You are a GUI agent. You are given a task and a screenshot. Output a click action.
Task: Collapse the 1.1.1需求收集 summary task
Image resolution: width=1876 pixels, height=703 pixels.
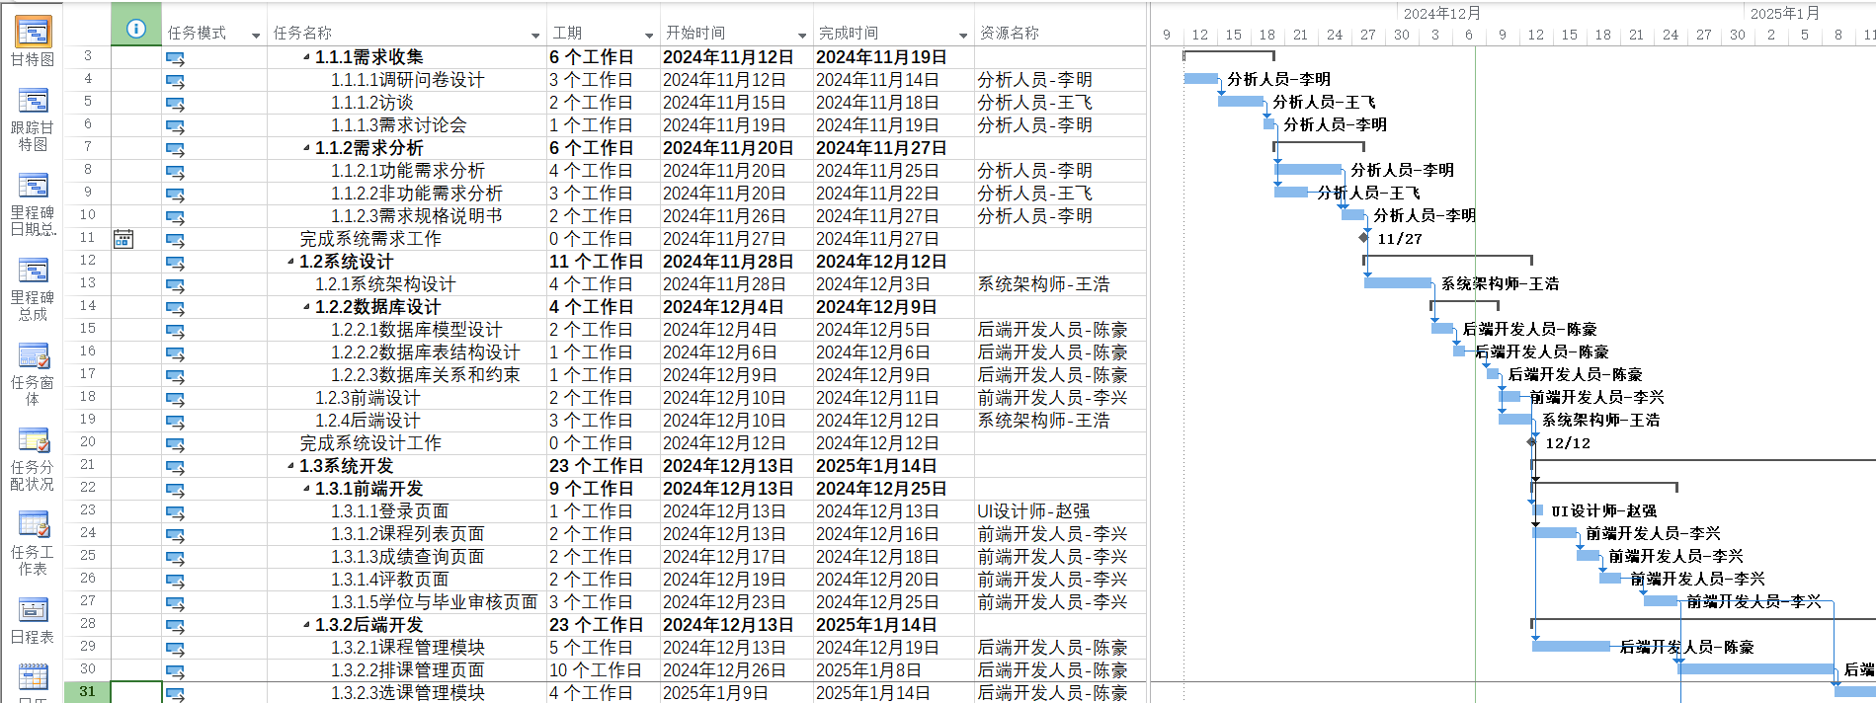point(306,58)
